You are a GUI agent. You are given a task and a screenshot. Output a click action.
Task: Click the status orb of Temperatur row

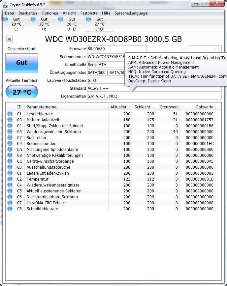point(10,179)
